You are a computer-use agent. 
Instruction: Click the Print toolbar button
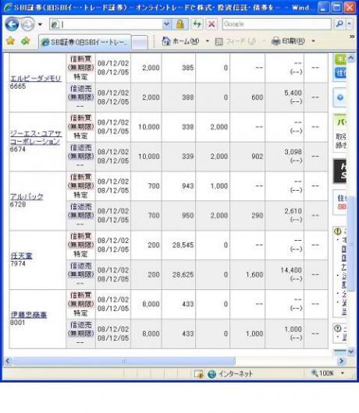click(288, 41)
